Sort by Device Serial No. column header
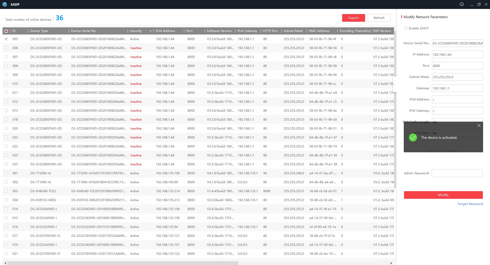This screenshot has width=490, height=265. point(84,31)
